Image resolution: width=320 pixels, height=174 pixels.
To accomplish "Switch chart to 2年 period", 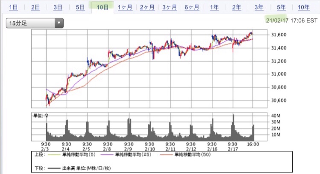I will pos(237,8).
